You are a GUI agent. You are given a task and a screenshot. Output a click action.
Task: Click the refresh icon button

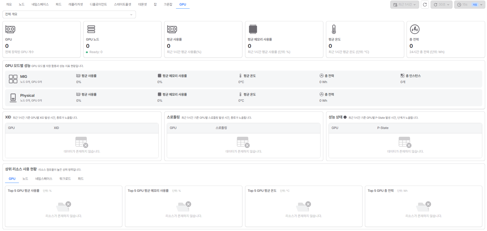pyautogui.click(x=425, y=5)
